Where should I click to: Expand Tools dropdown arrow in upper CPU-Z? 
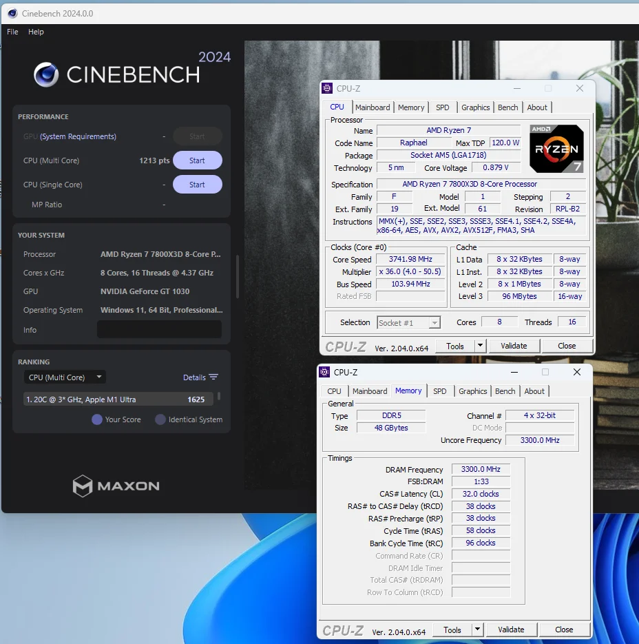click(x=480, y=346)
